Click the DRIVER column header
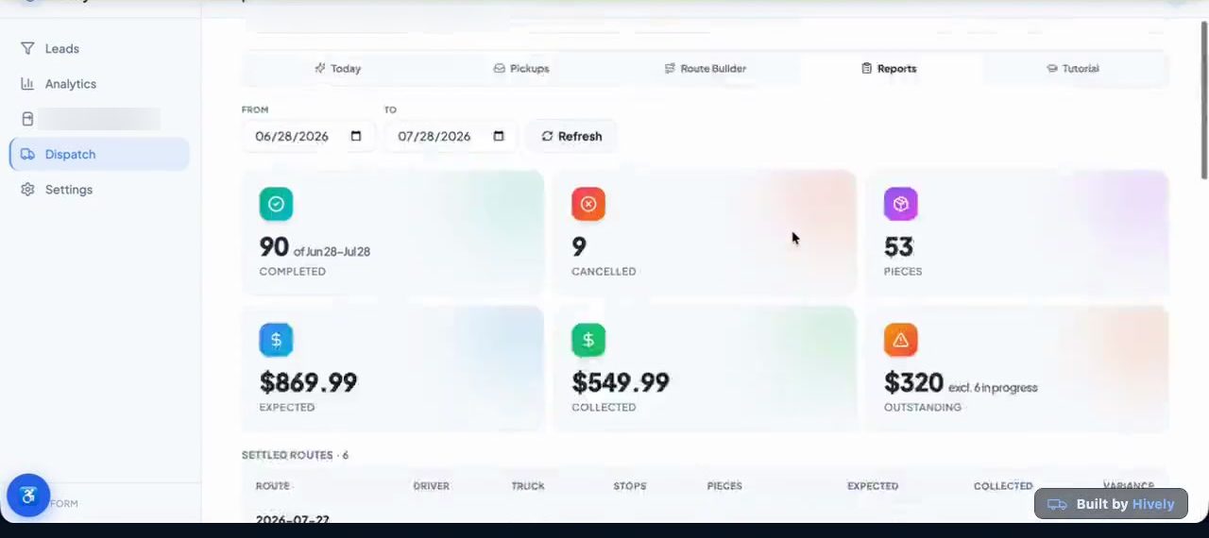Viewport: 1209px width, 538px height. click(x=431, y=486)
